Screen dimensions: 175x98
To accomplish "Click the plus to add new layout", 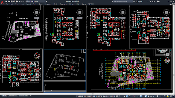I will coord(30,96).
